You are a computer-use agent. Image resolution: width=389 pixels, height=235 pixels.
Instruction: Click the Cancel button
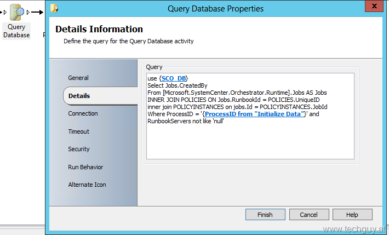tap(309, 214)
